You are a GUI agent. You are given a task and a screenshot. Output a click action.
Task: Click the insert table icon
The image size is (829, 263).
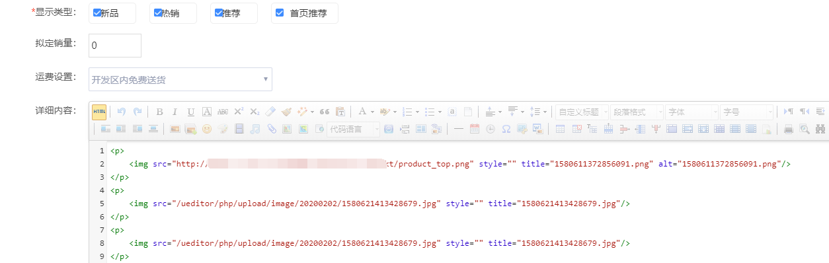[x=560, y=129]
